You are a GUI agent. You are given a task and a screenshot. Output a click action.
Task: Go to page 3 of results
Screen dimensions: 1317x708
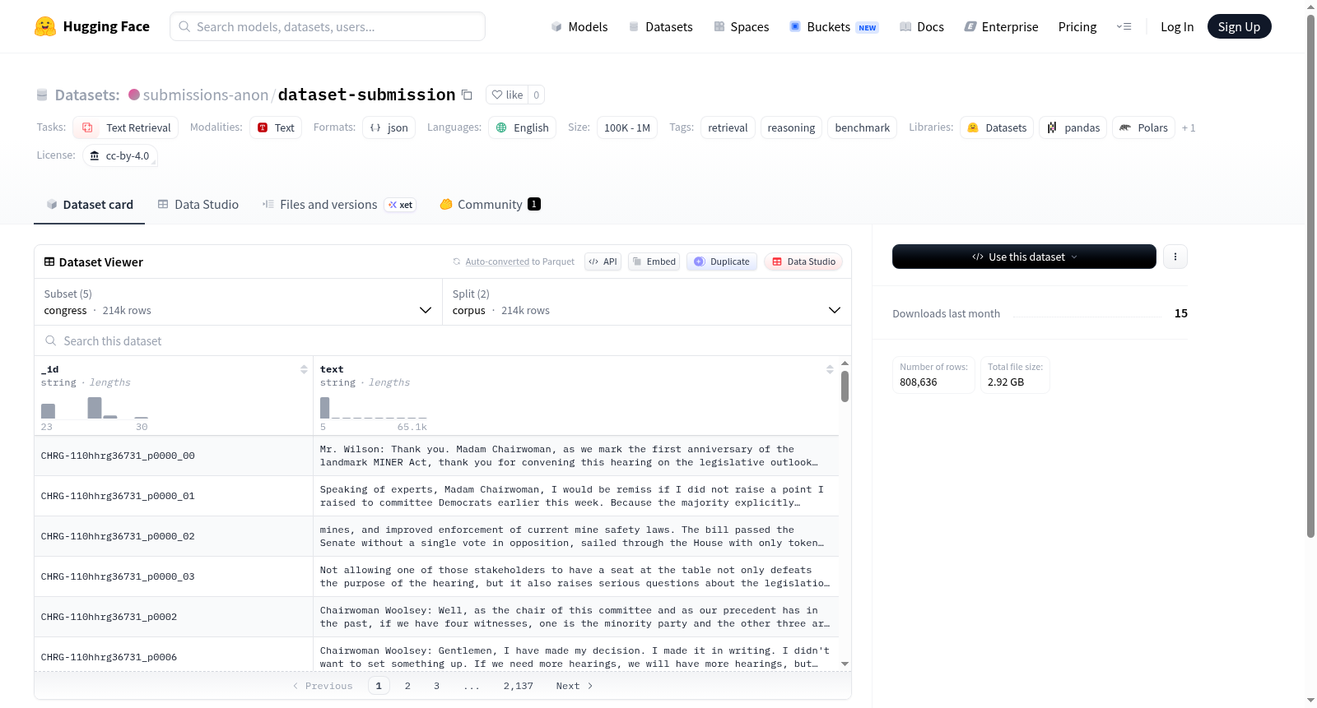coord(436,686)
